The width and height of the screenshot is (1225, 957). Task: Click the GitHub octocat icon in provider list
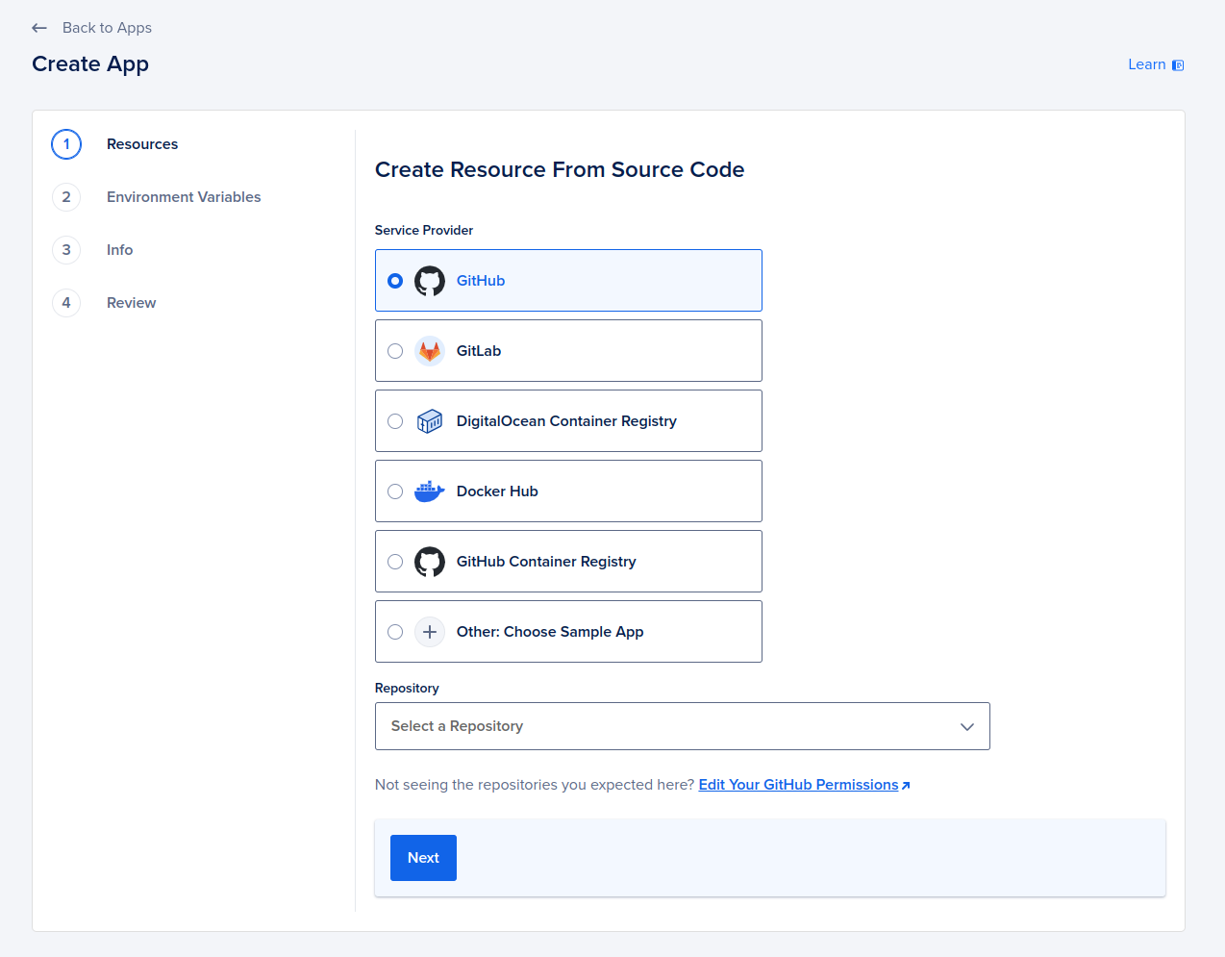point(429,281)
